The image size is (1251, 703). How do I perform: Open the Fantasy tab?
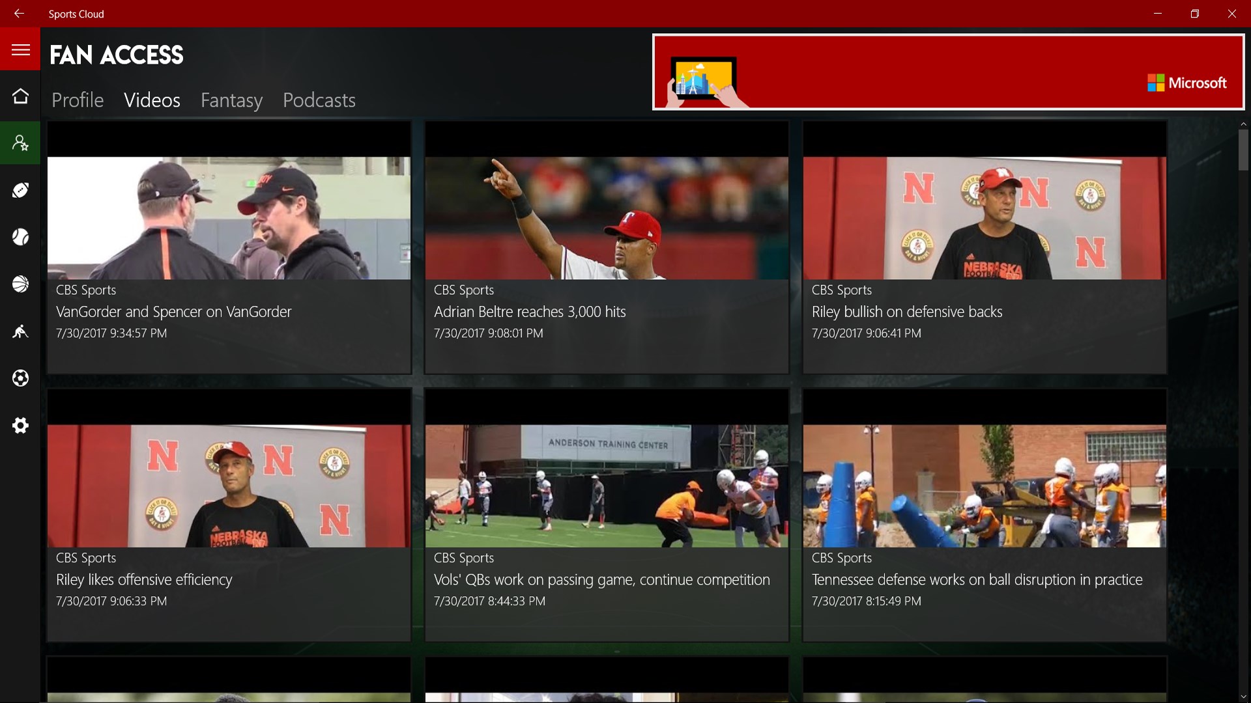tap(231, 100)
